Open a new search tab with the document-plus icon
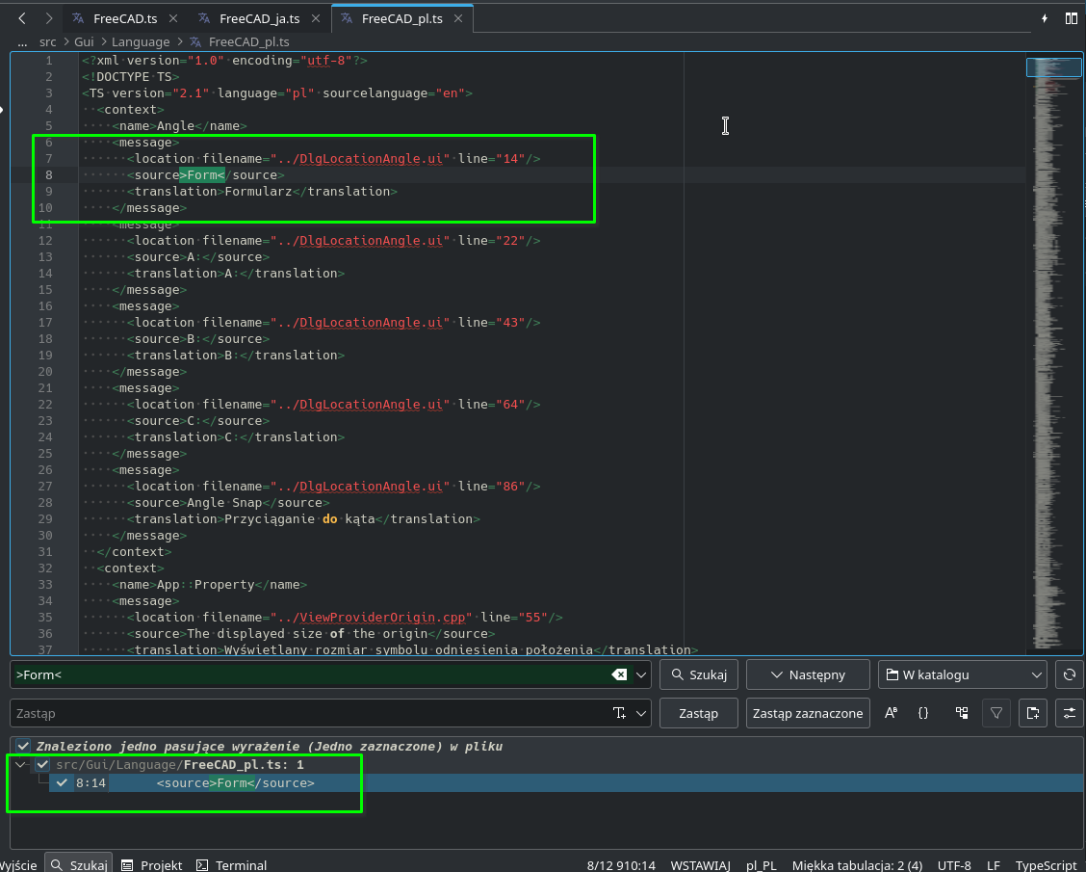The width and height of the screenshot is (1086, 872). [x=1032, y=713]
